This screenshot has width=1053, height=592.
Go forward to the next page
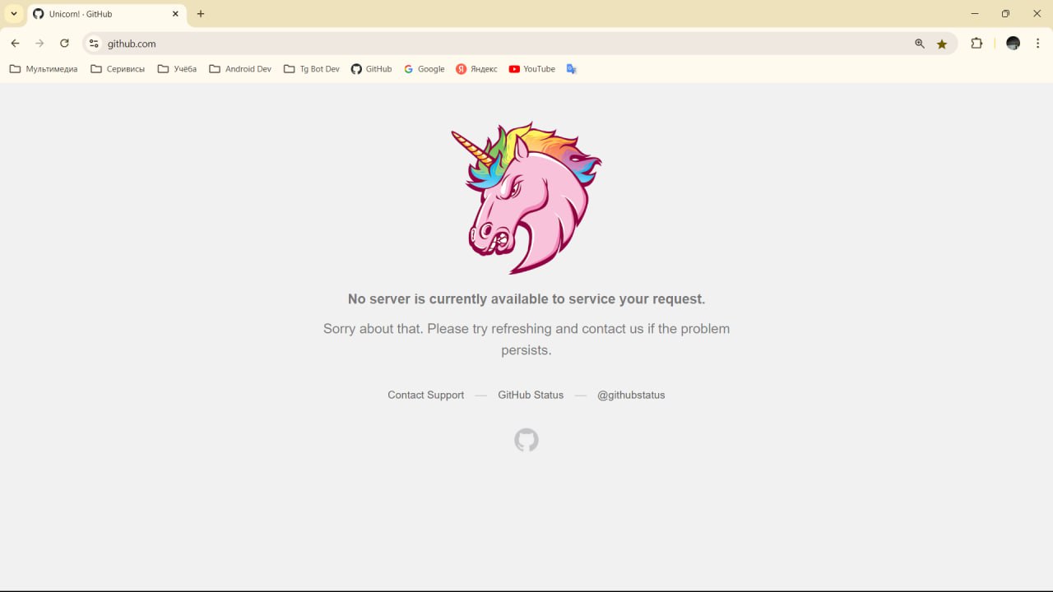coord(39,44)
